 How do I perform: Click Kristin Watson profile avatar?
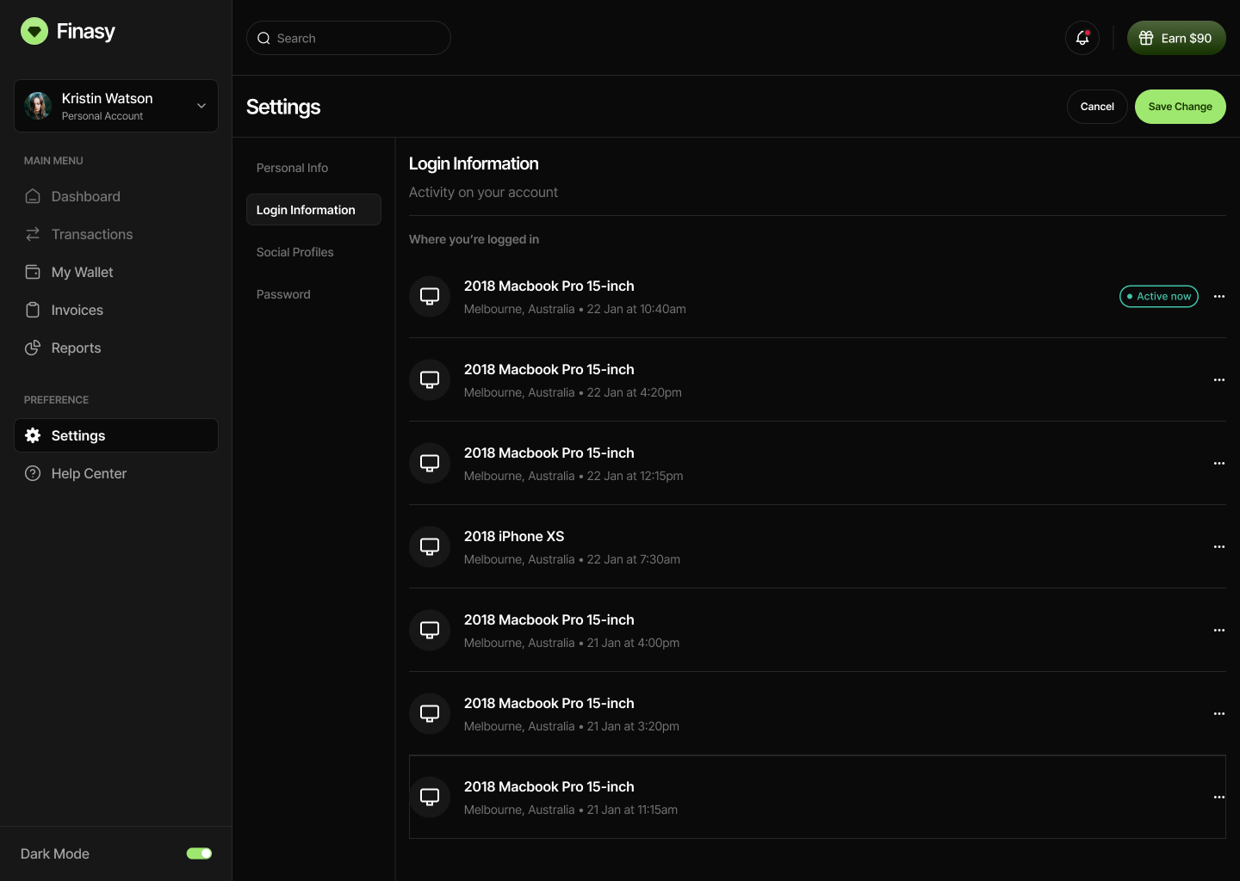[x=38, y=106]
